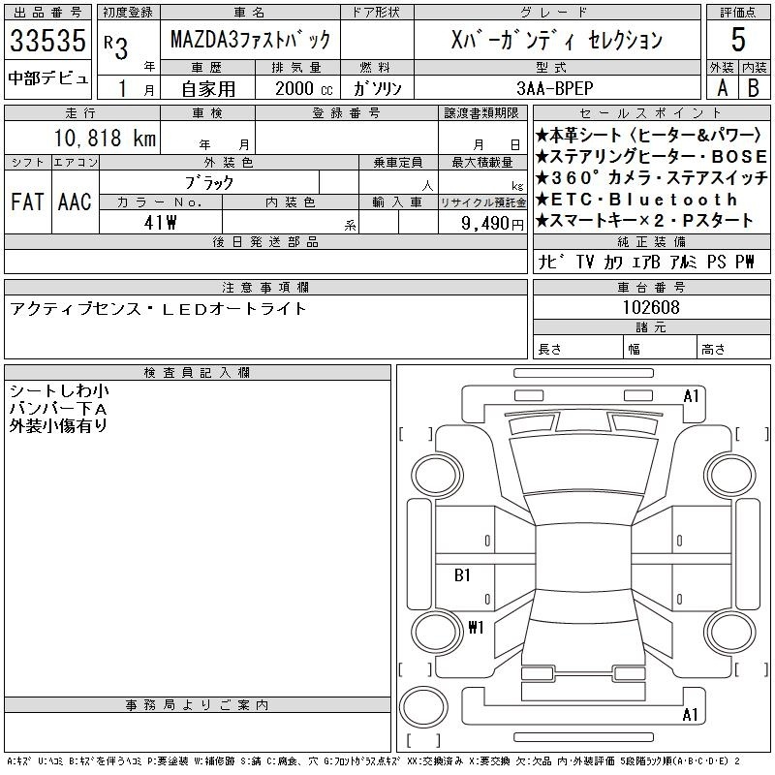Select the B1 damage marker on diagram
The image size is (775, 775).
(463, 575)
